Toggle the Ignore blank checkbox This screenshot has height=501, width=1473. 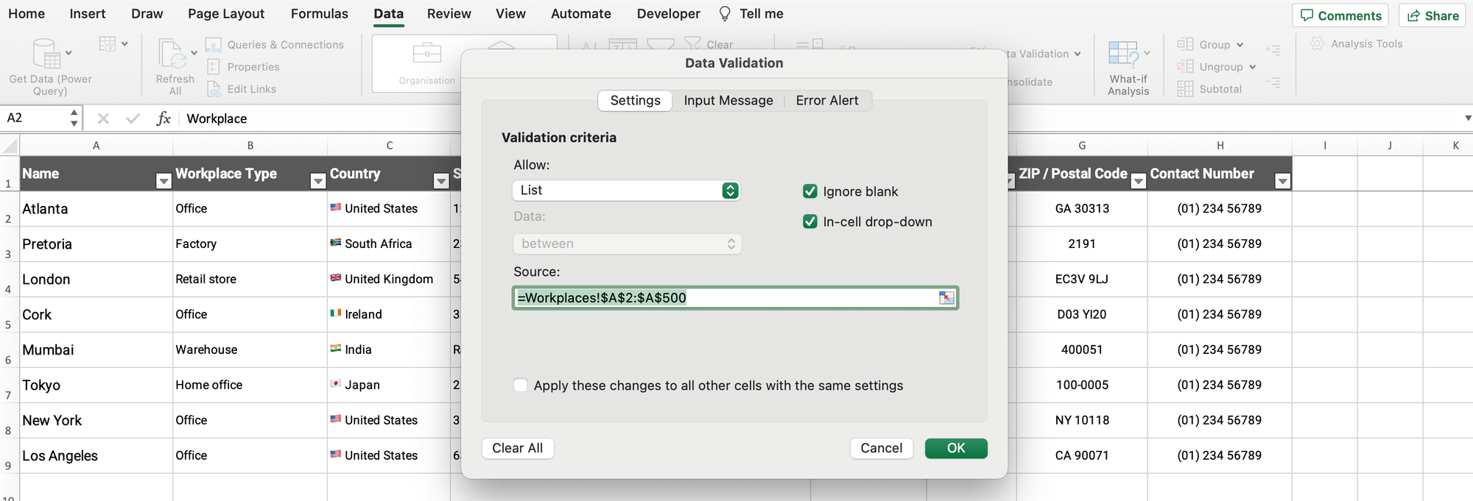click(x=810, y=191)
